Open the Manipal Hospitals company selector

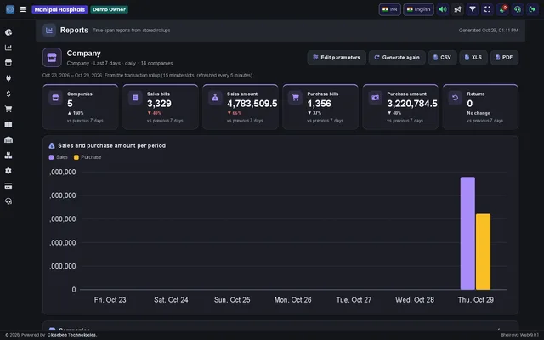click(x=59, y=9)
